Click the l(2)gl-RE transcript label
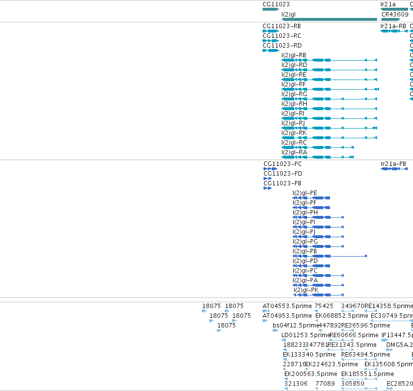This screenshot has width=413, height=391. pos(294,75)
